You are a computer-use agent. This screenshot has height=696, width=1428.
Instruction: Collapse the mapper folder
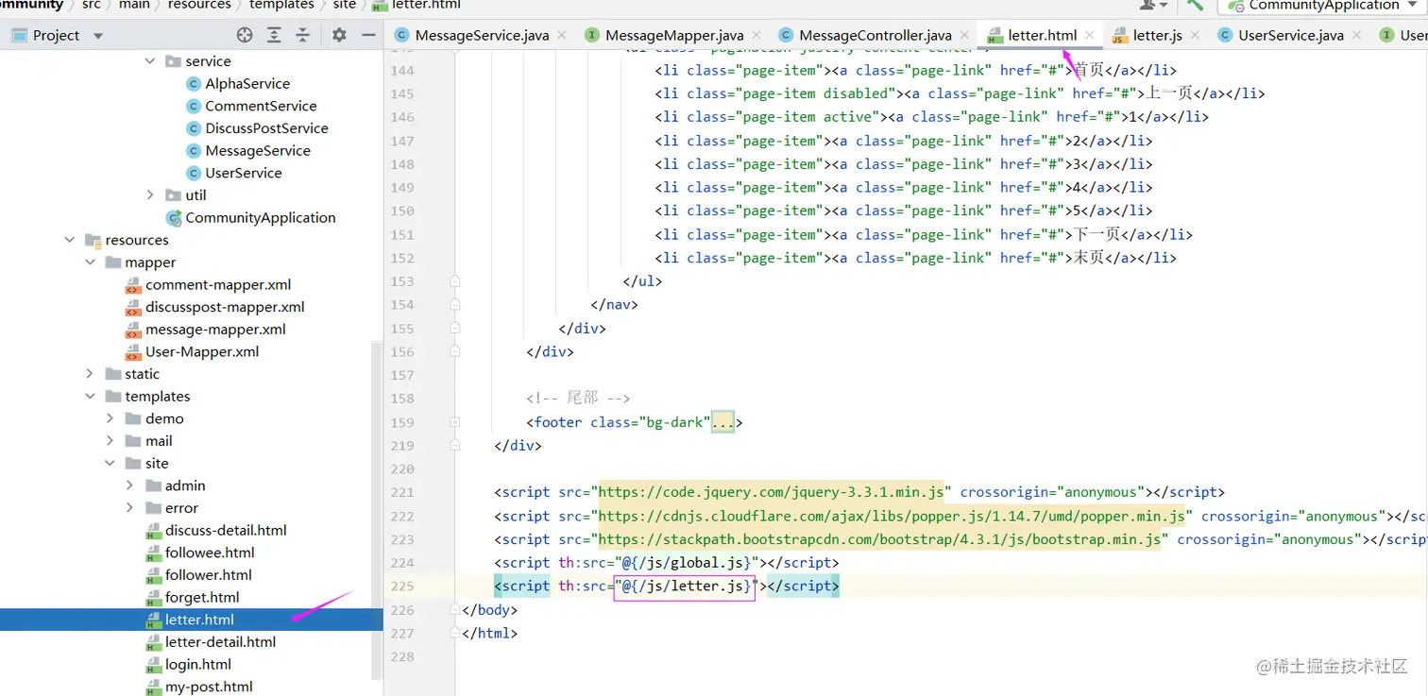click(90, 262)
